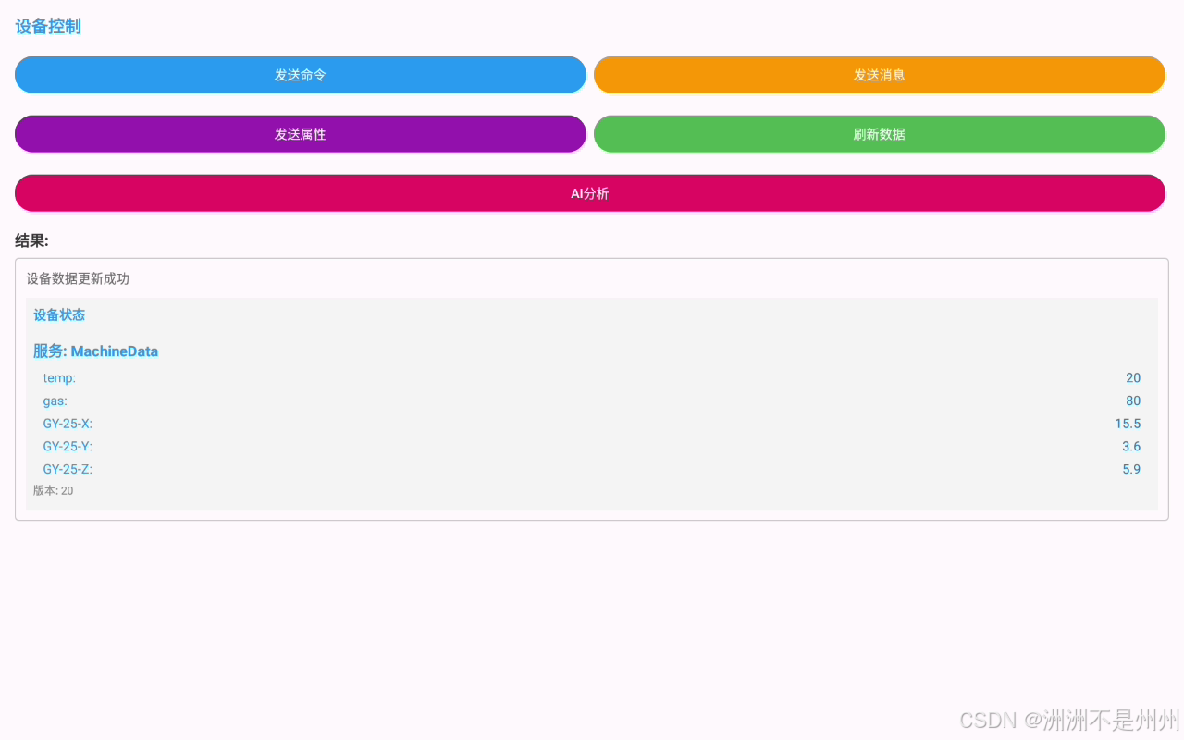The image size is (1184, 740).
Task: Select the temp: property label
Action: point(59,378)
